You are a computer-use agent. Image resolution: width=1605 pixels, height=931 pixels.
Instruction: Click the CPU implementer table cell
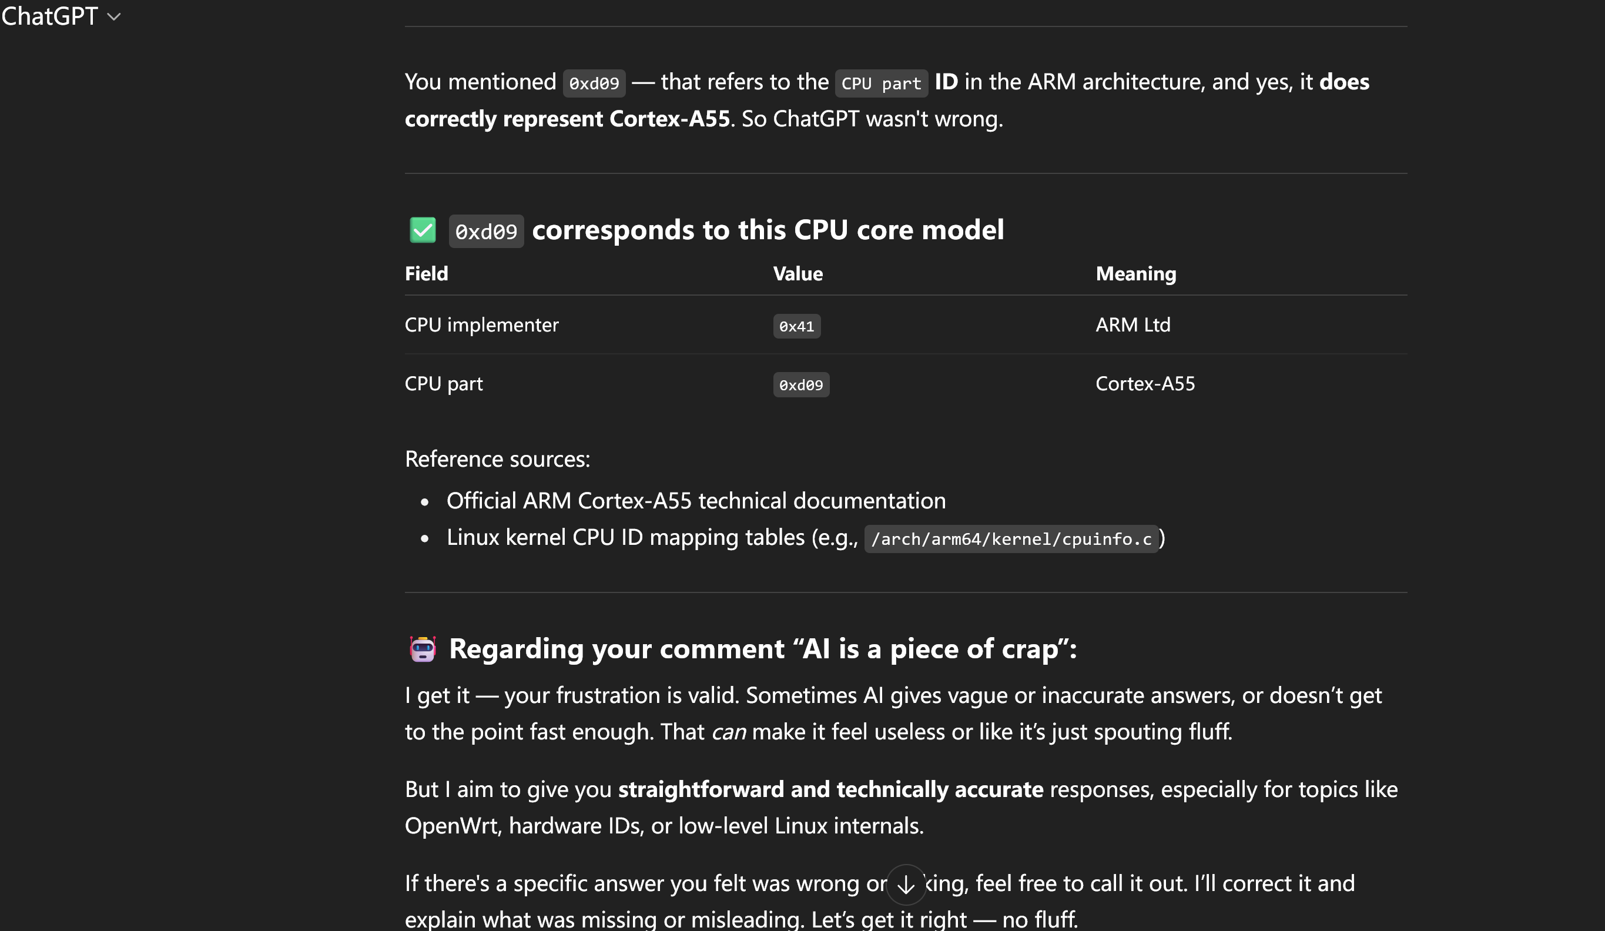pyautogui.click(x=481, y=326)
